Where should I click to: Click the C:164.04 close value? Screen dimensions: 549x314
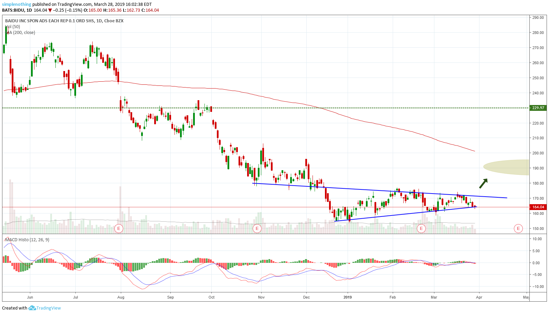pyautogui.click(x=150, y=10)
